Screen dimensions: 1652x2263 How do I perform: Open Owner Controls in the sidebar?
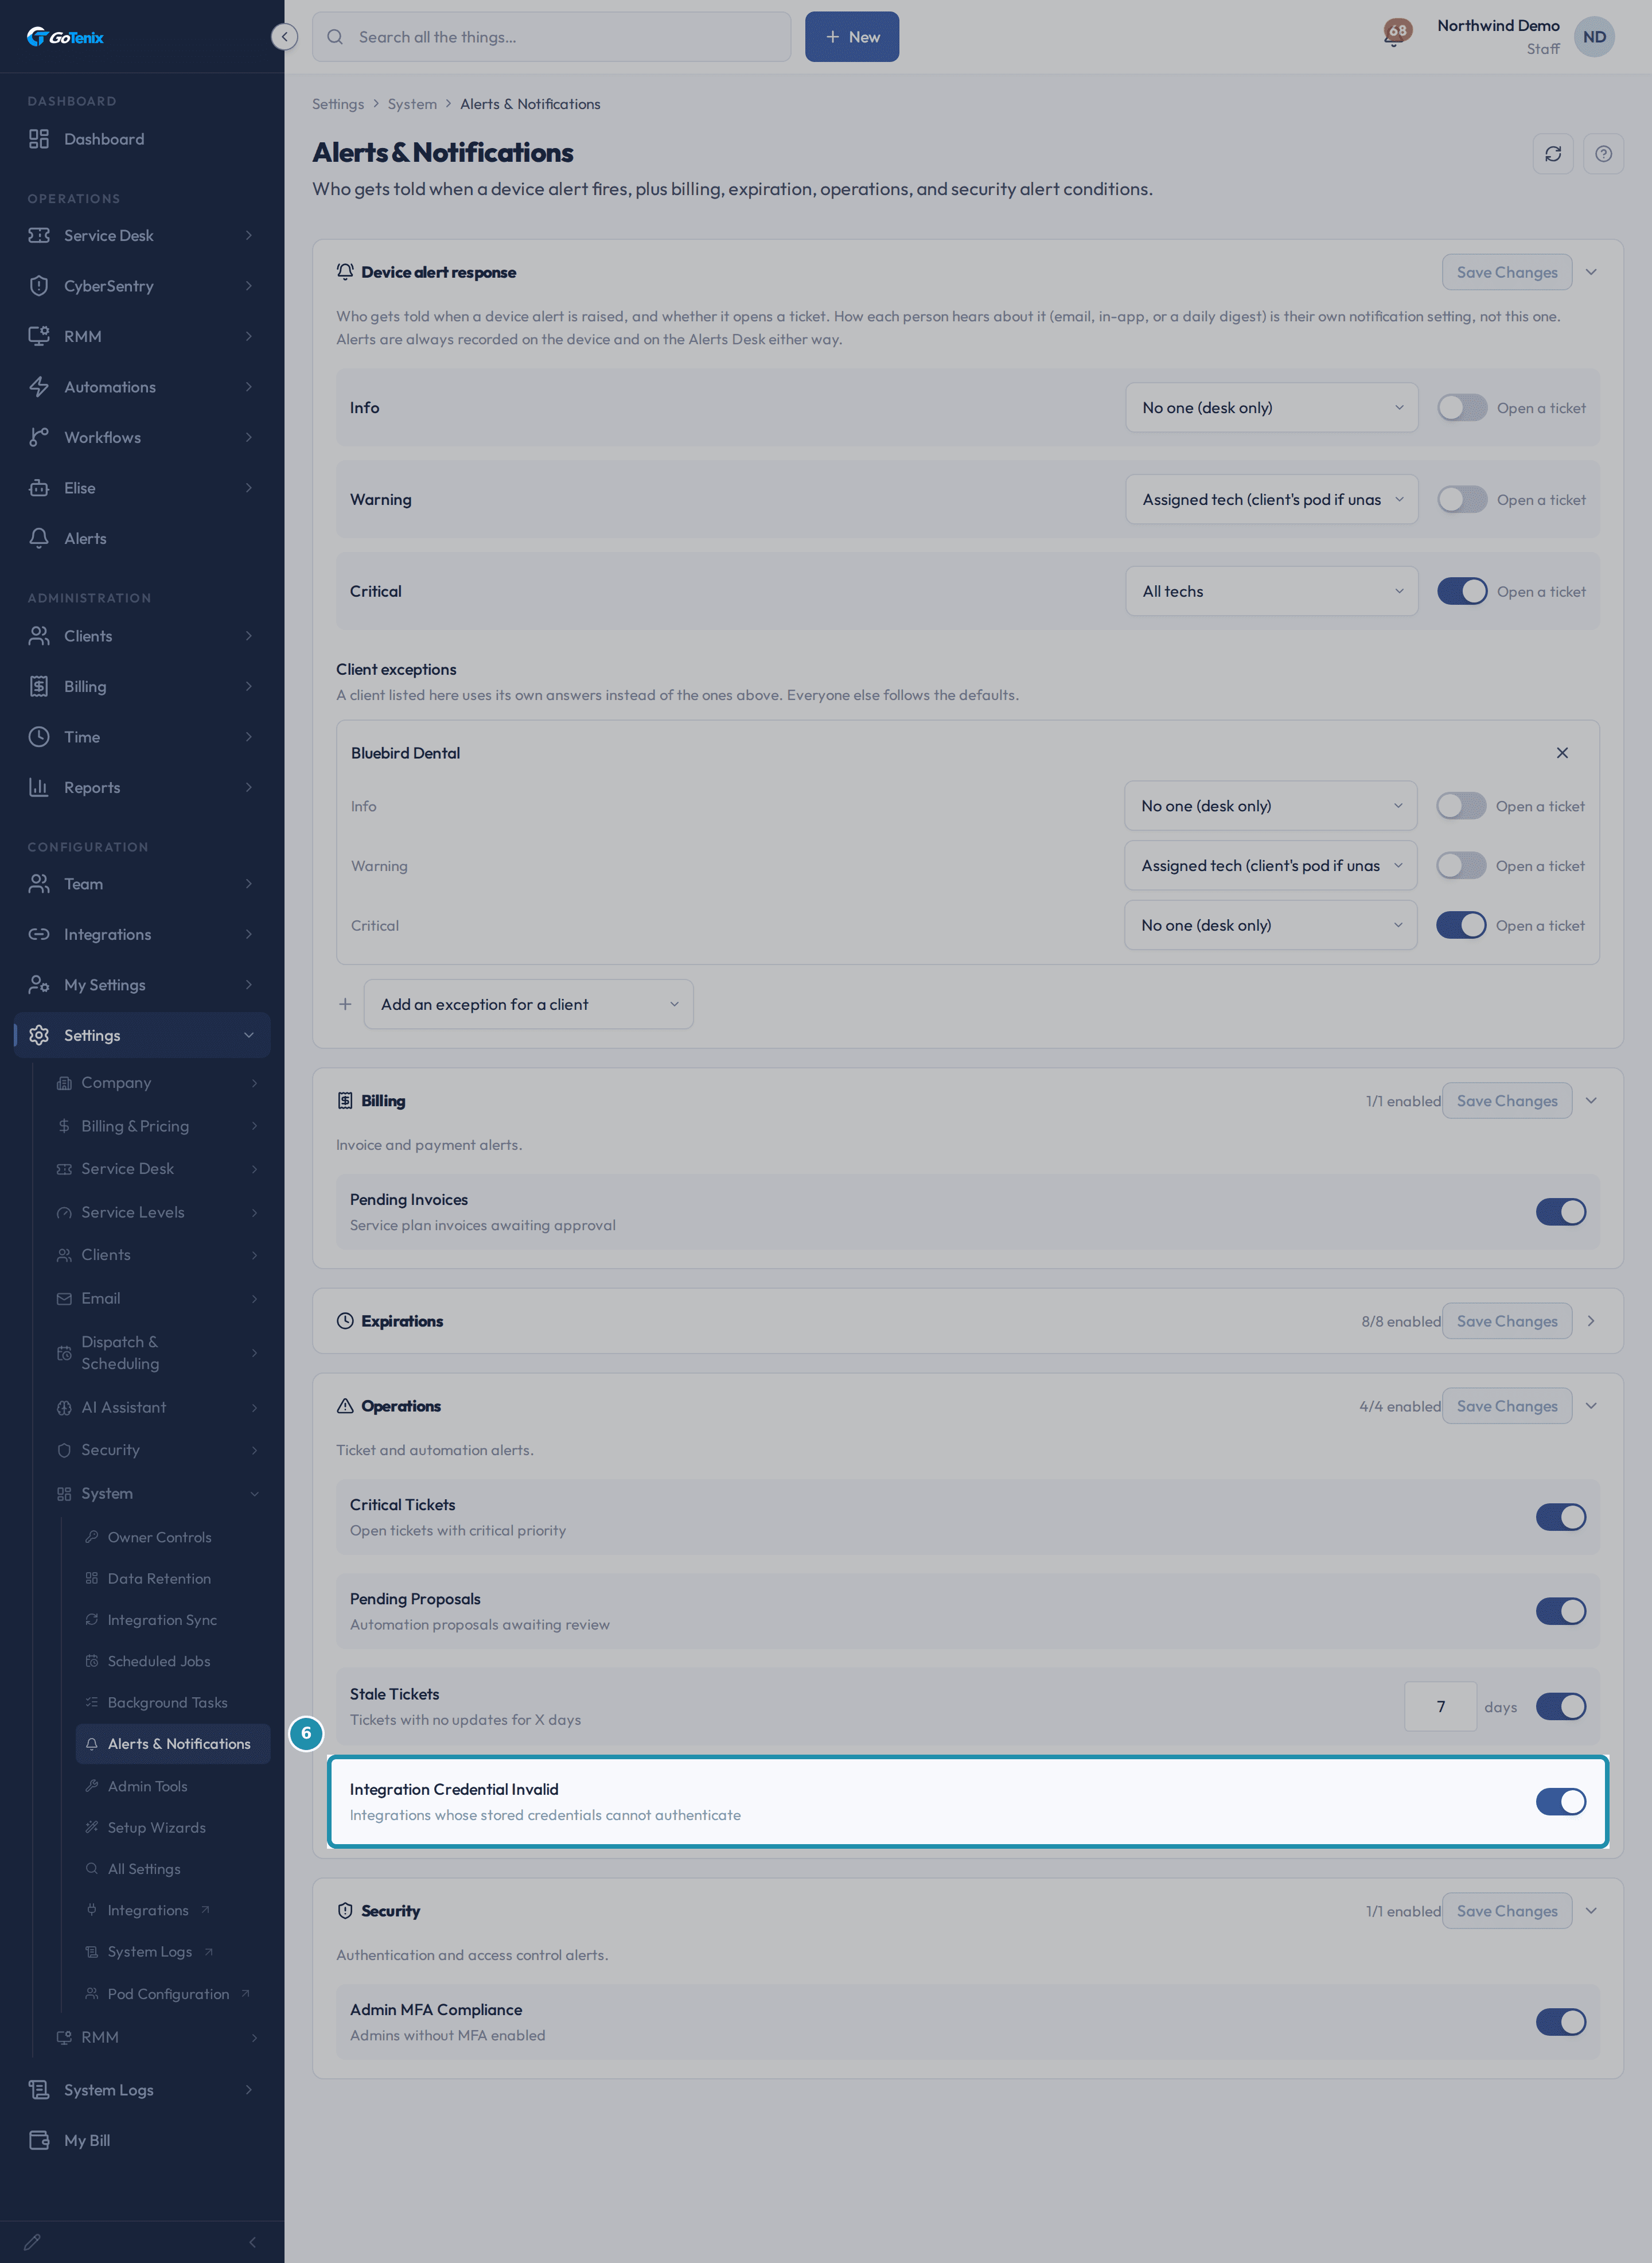[160, 1537]
